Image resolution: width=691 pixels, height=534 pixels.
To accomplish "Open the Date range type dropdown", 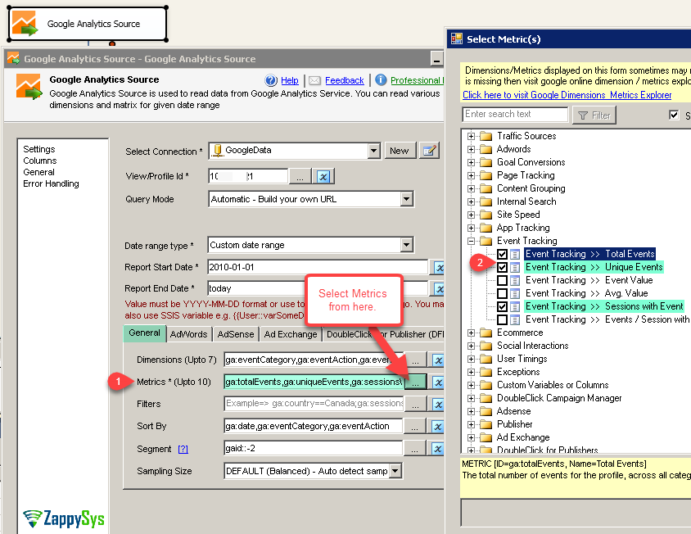I will tap(407, 245).
